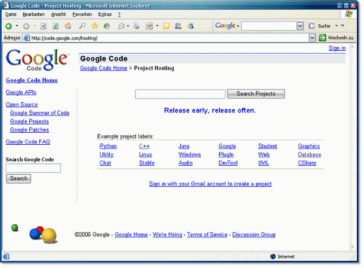364x268 pixels.
Task: Expand the address bar dropdown
Action: (x=312, y=38)
